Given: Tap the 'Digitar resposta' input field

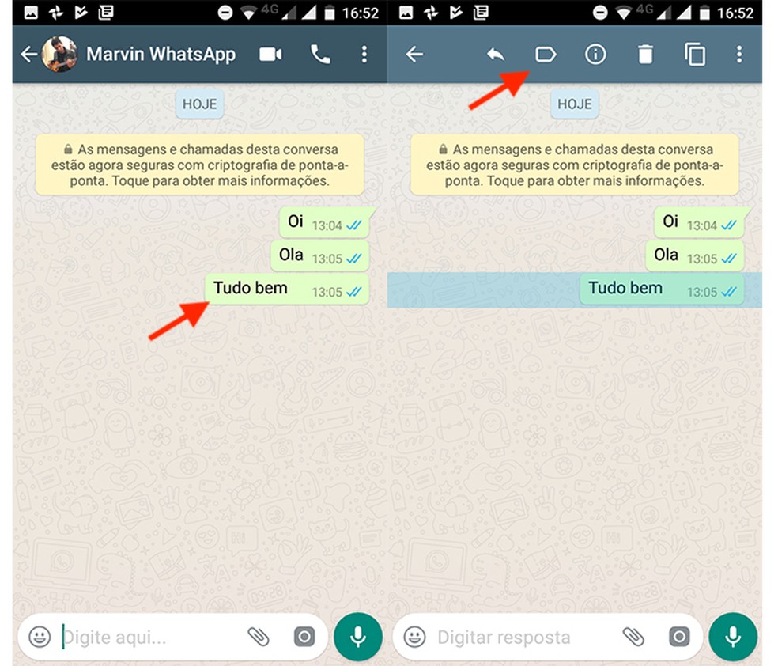Looking at the screenshot, I should (x=522, y=637).
